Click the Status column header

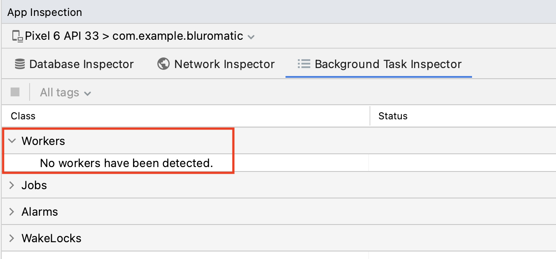(393, 116)
